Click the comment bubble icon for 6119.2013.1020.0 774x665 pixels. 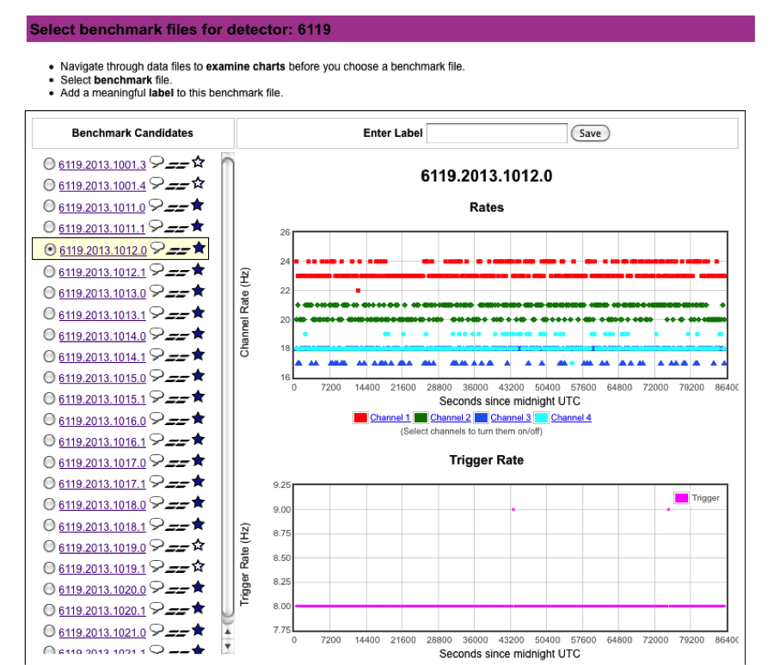(156, 588)
